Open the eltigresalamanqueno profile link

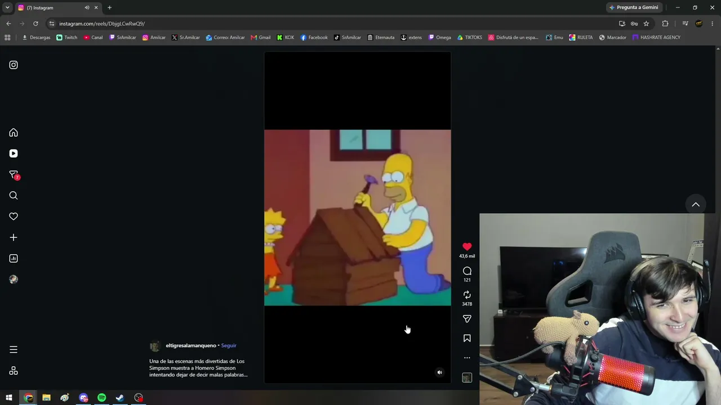pyautogui.click(x=191, y=345)
